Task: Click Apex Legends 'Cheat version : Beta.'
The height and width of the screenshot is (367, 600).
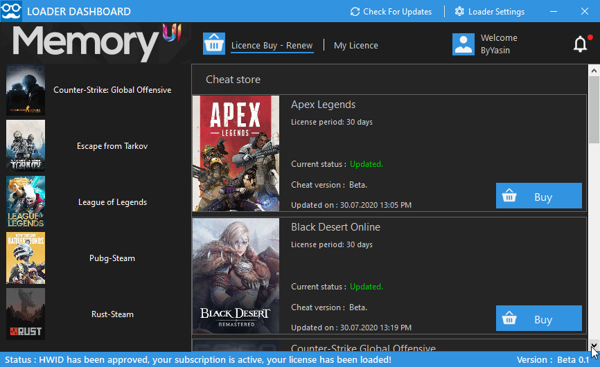Action: [329, 185]
